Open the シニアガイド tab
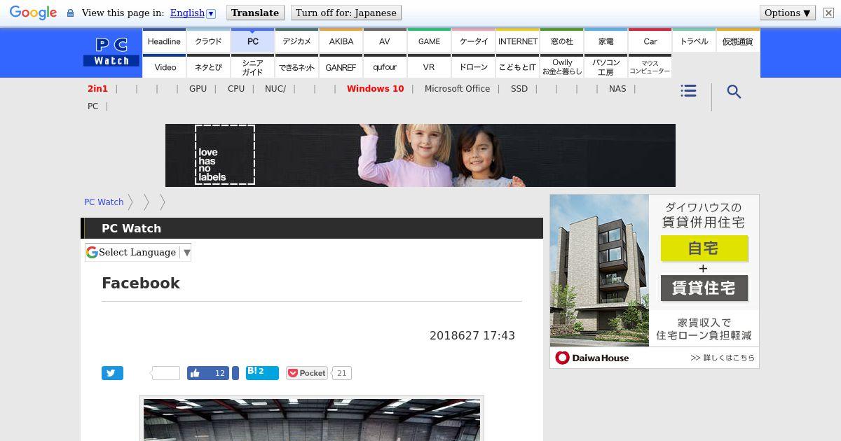Image resolution: width=841 pixels, height=441 pixels. (x=252, y=66)
